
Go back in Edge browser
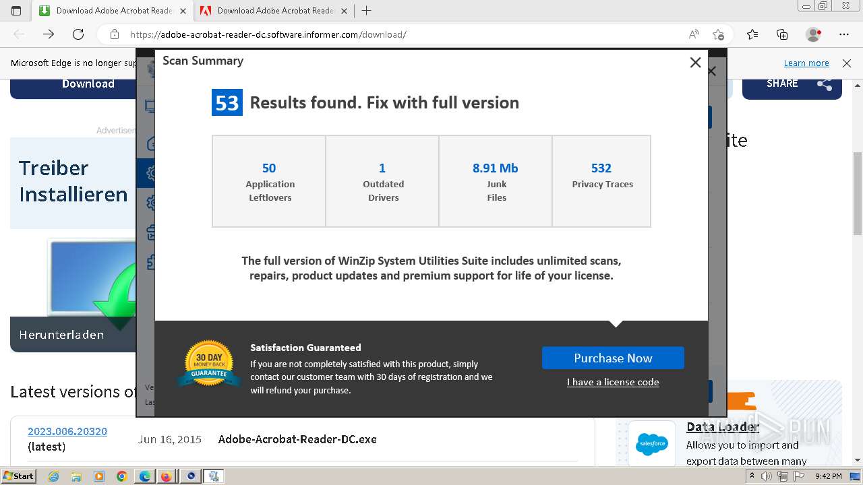19,34
